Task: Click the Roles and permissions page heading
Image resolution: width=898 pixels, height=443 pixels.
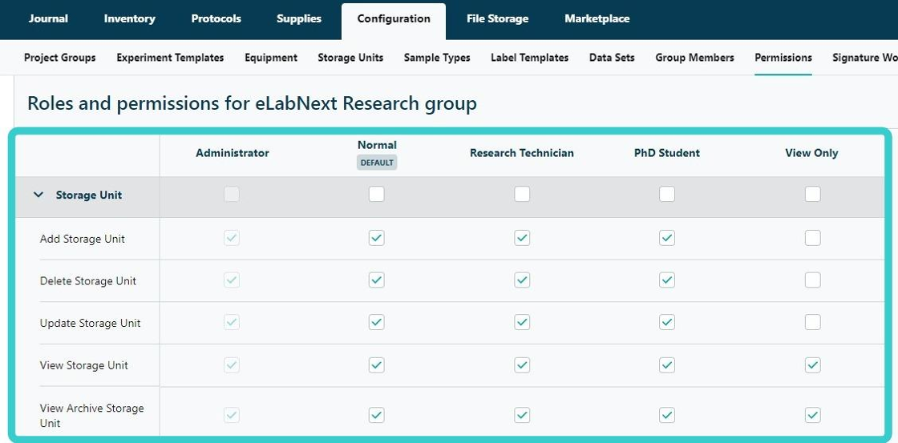Action: 252,103
